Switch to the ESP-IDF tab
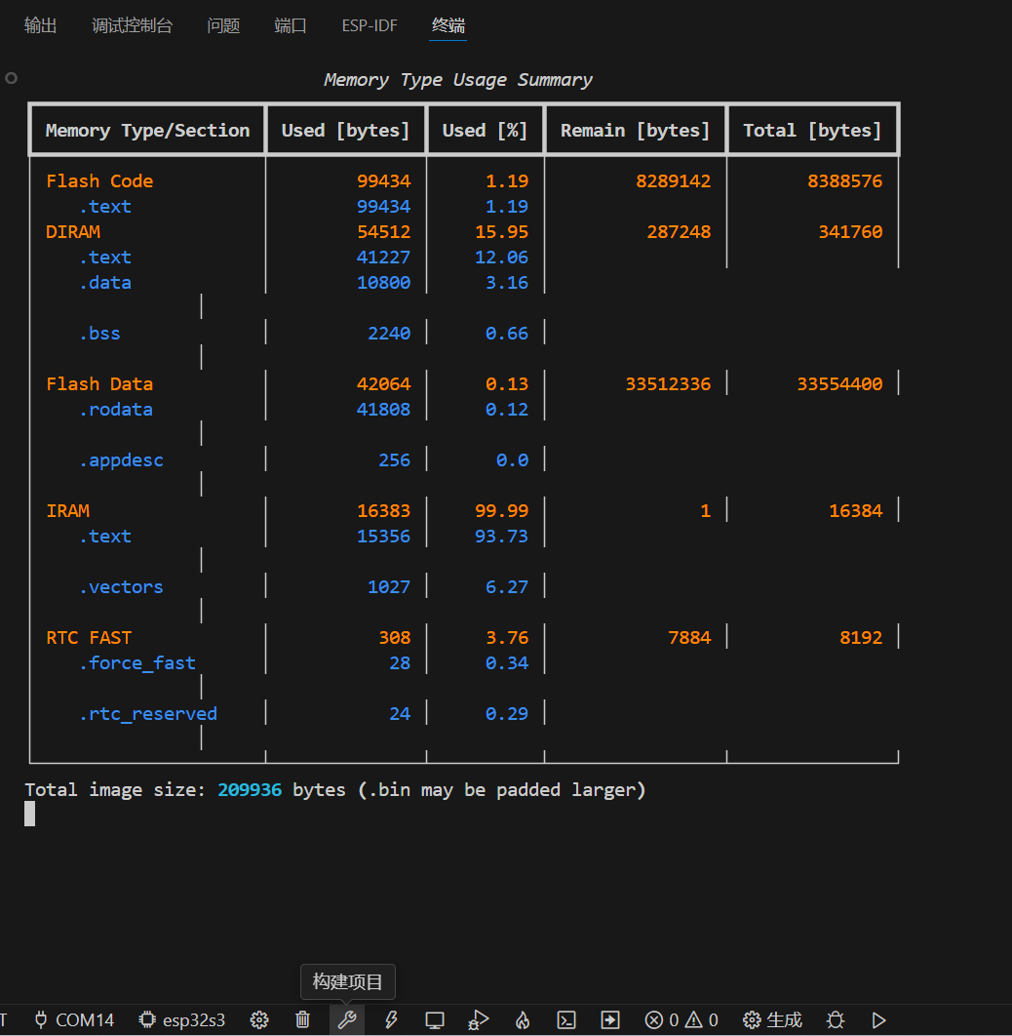Image resolution: width=1012 pixels, height=1036 pixels. (x=370, y=25)
